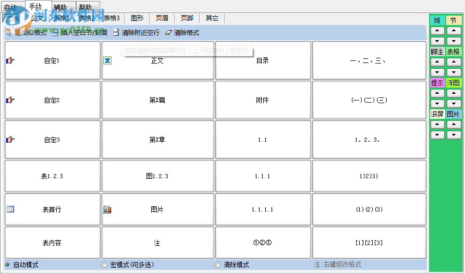Jump to previous 提示 with up arrow

437,93
